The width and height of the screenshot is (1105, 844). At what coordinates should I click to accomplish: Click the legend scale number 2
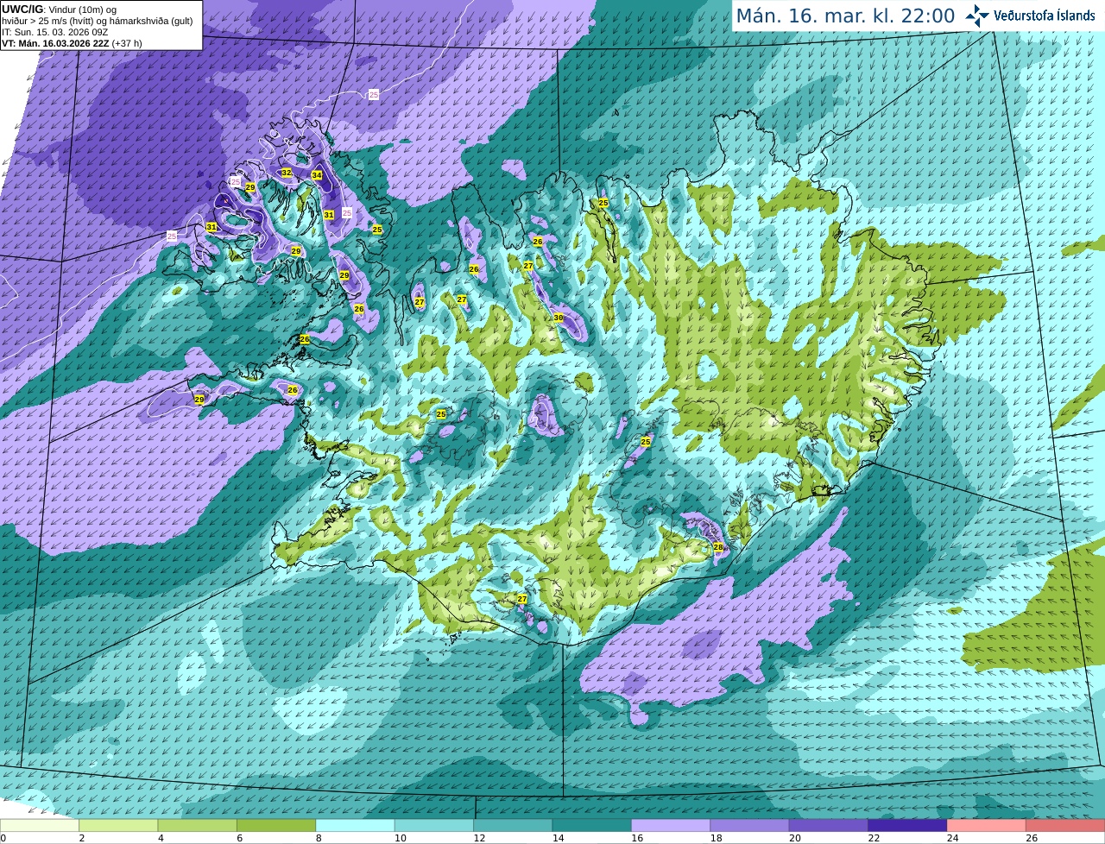point(81,838)
